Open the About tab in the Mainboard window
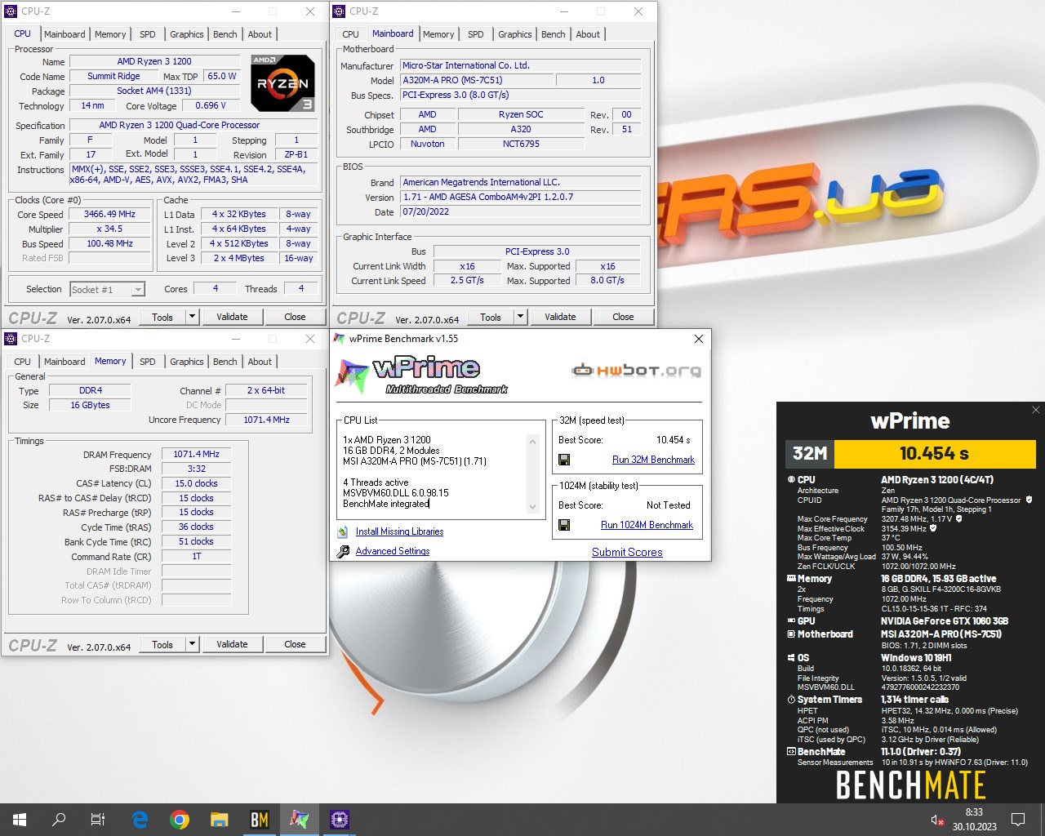Viewport: 1045px width, 836px height. 588,34
